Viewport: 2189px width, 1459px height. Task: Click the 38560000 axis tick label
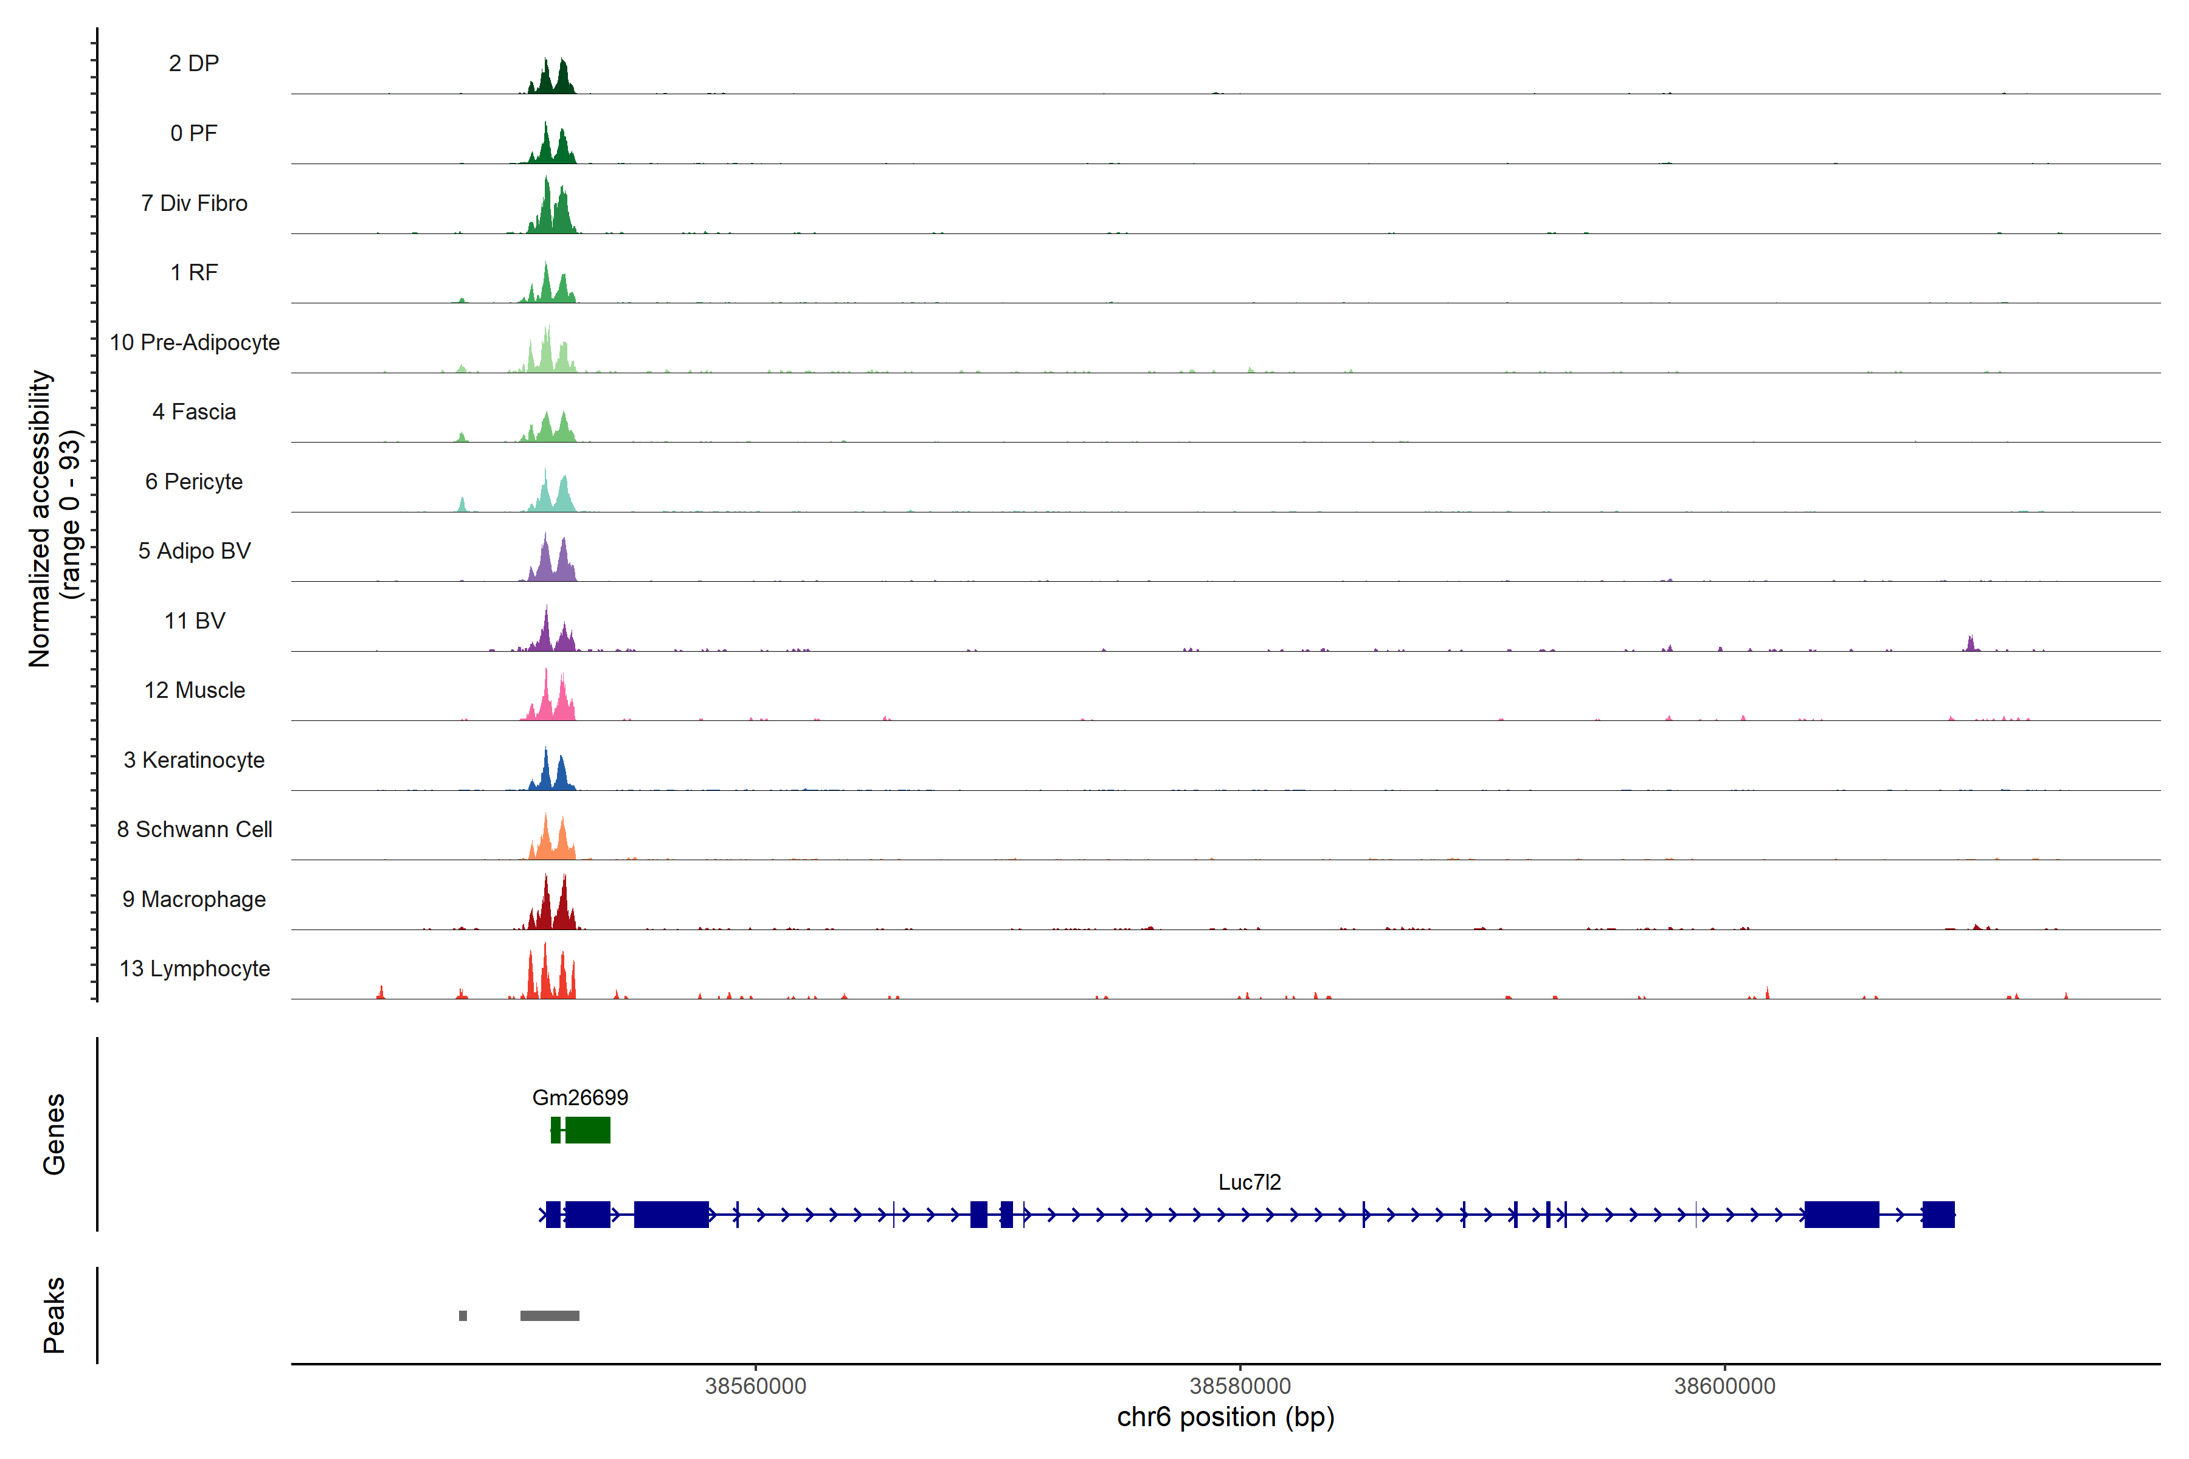click(x=755, y=1385)
